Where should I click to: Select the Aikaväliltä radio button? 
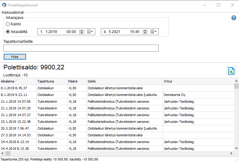pos(8,31)
